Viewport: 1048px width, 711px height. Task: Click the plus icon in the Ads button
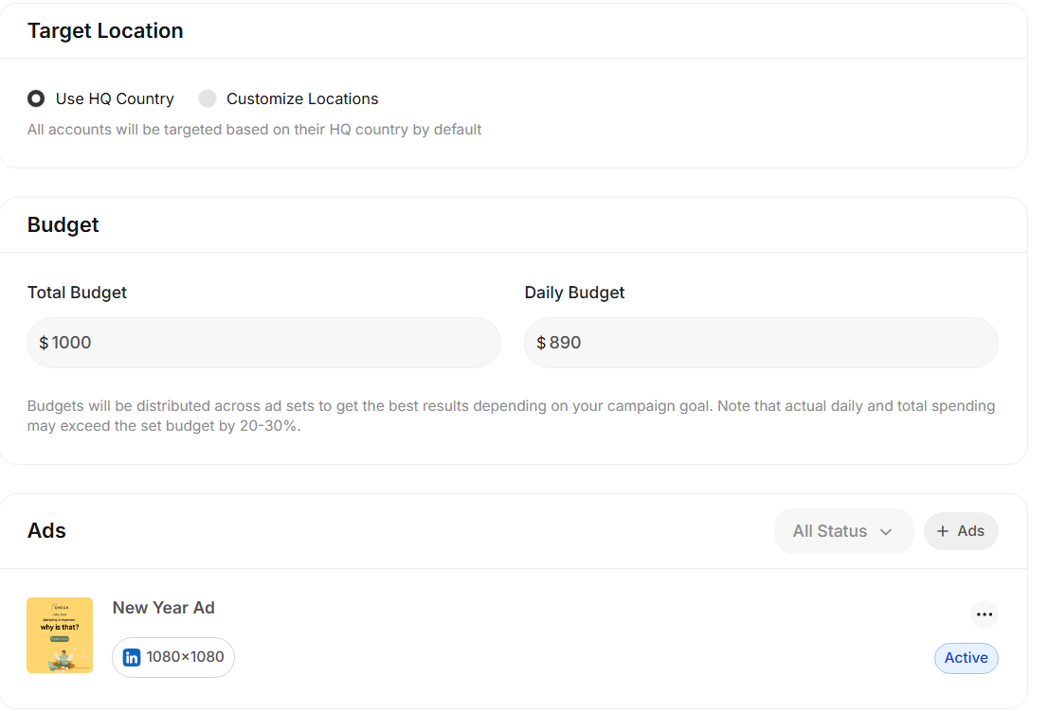(943, 531)
